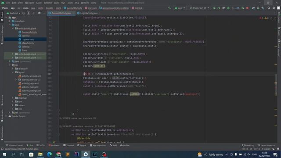Click Select Opened File target icon
The width and height of the screenshot is (281, 158).
tap(24, 13)
